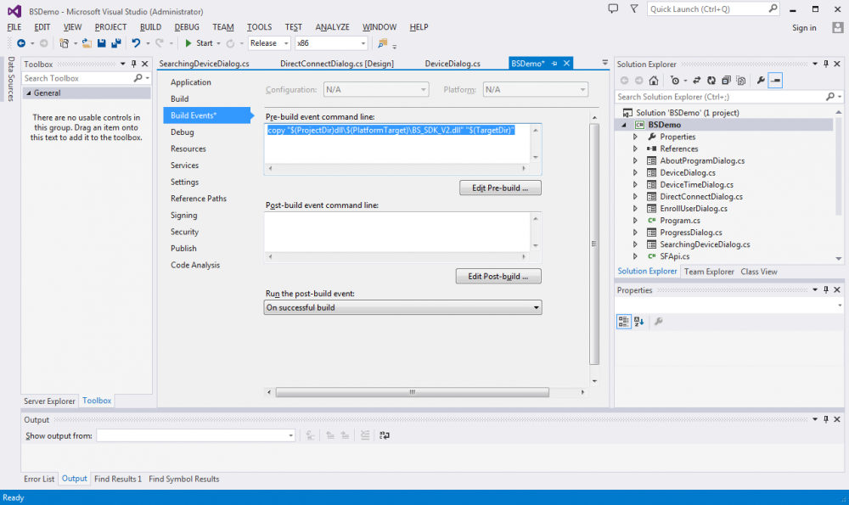
Task: Switch to the Error List tab
Action: pos(39,479)
